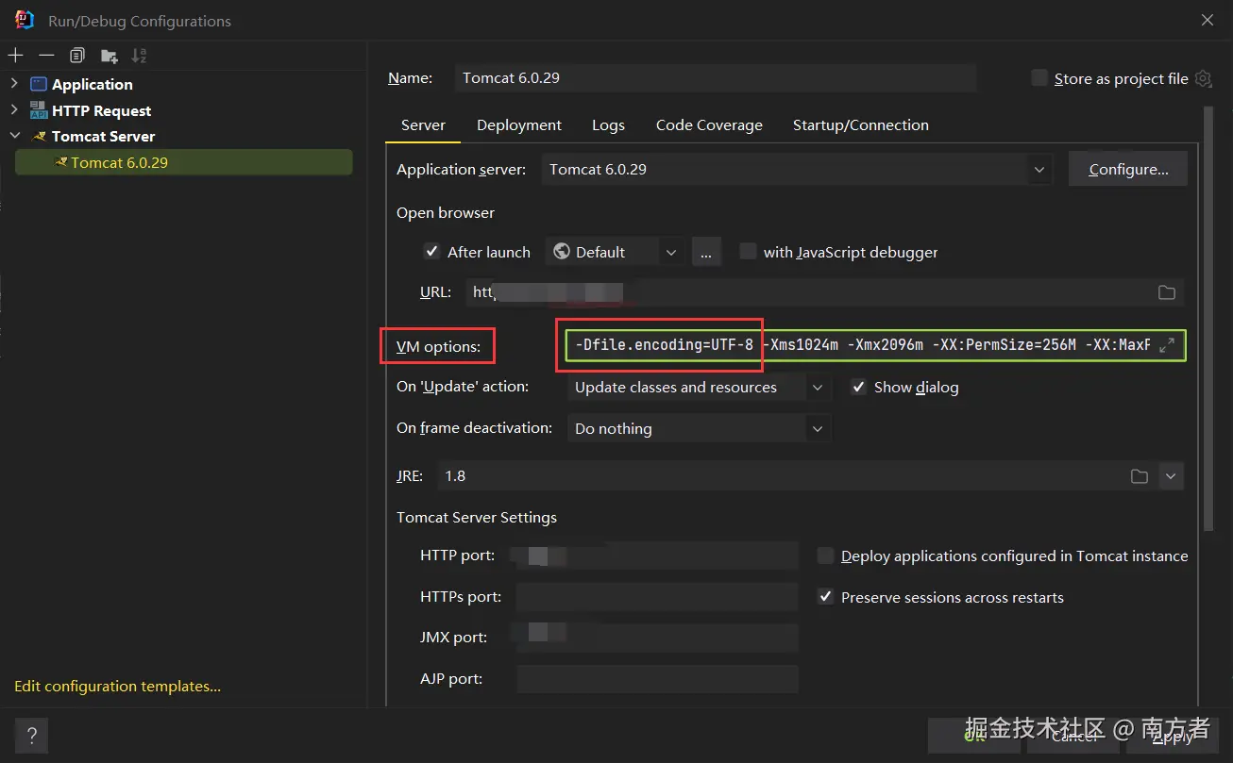The height and width of the screenshot is (763, 1233).
Task: Click the right panel vertical scrollbar
Action: click(1208, 319)
